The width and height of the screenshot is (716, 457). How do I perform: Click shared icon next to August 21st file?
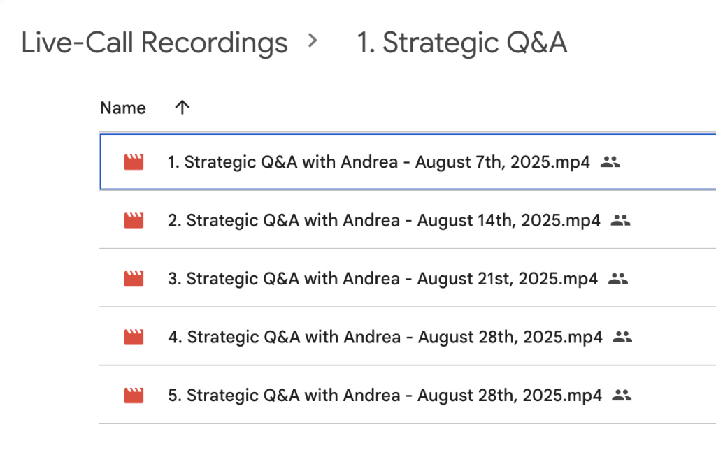pyautogui.click(x=618, y=279)
